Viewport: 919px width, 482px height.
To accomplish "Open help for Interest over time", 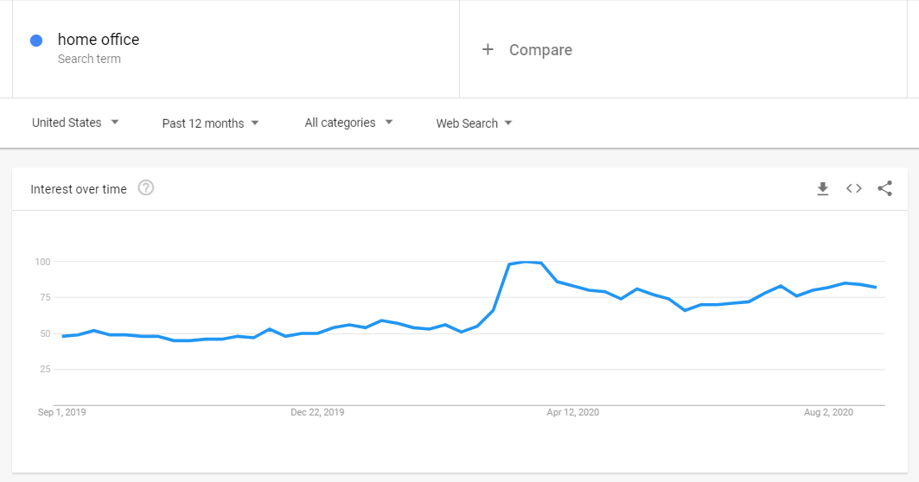I will coord(146,188).
